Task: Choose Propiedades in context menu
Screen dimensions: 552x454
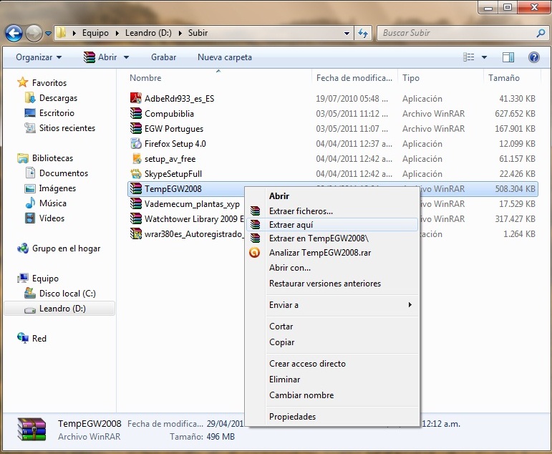Action: (x=332, y=417)
